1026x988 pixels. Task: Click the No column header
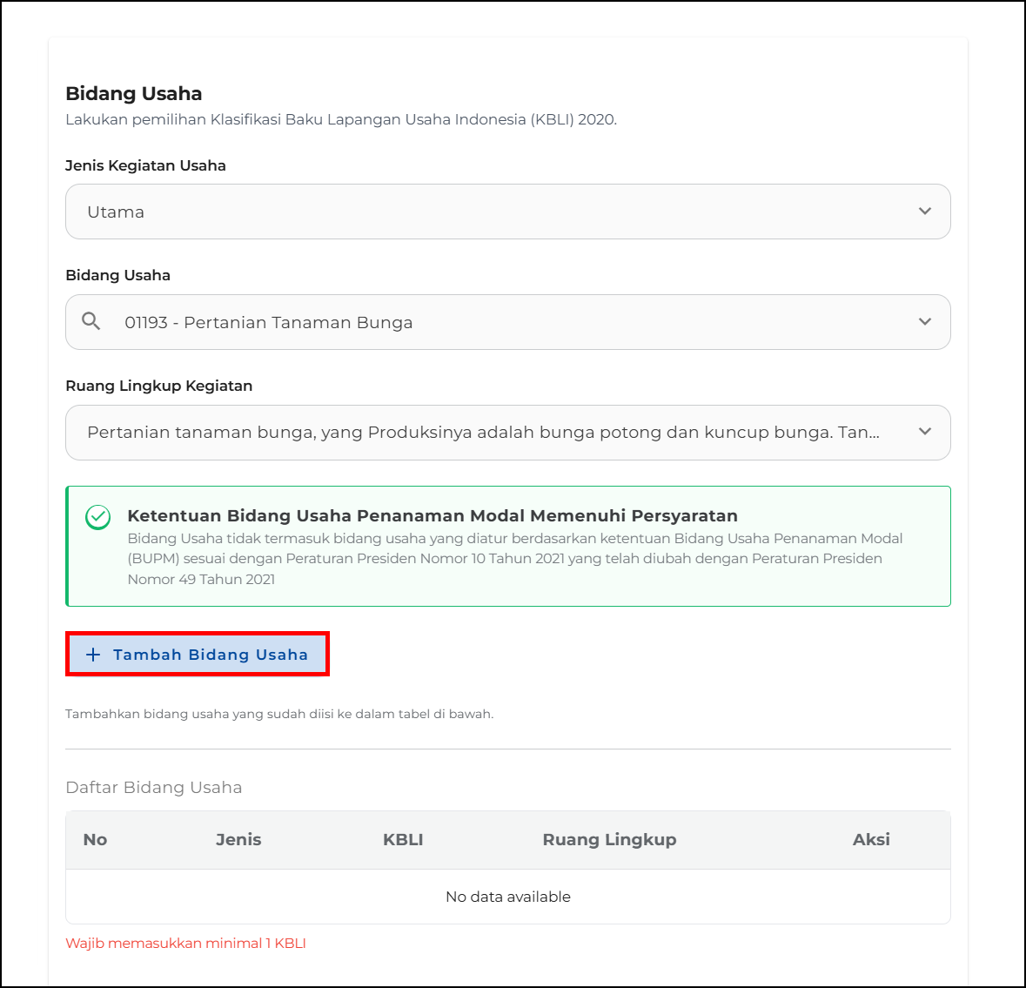[x=95, y=840]
